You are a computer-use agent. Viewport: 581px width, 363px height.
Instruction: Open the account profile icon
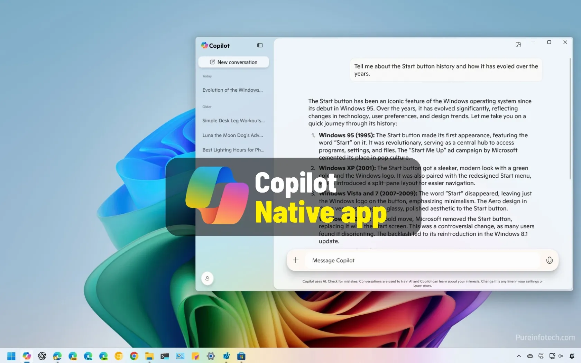(x=207, y=278)
